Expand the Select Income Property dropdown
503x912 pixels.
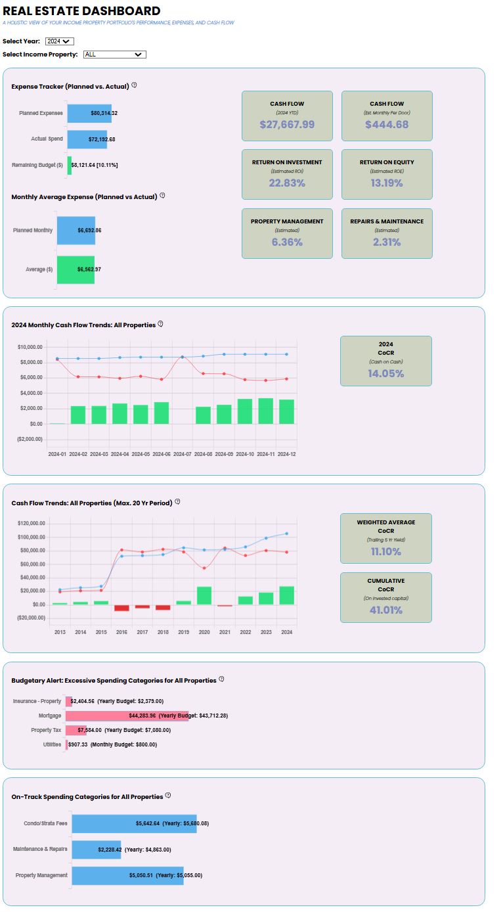pyautogui.click(x=114, y=55)
